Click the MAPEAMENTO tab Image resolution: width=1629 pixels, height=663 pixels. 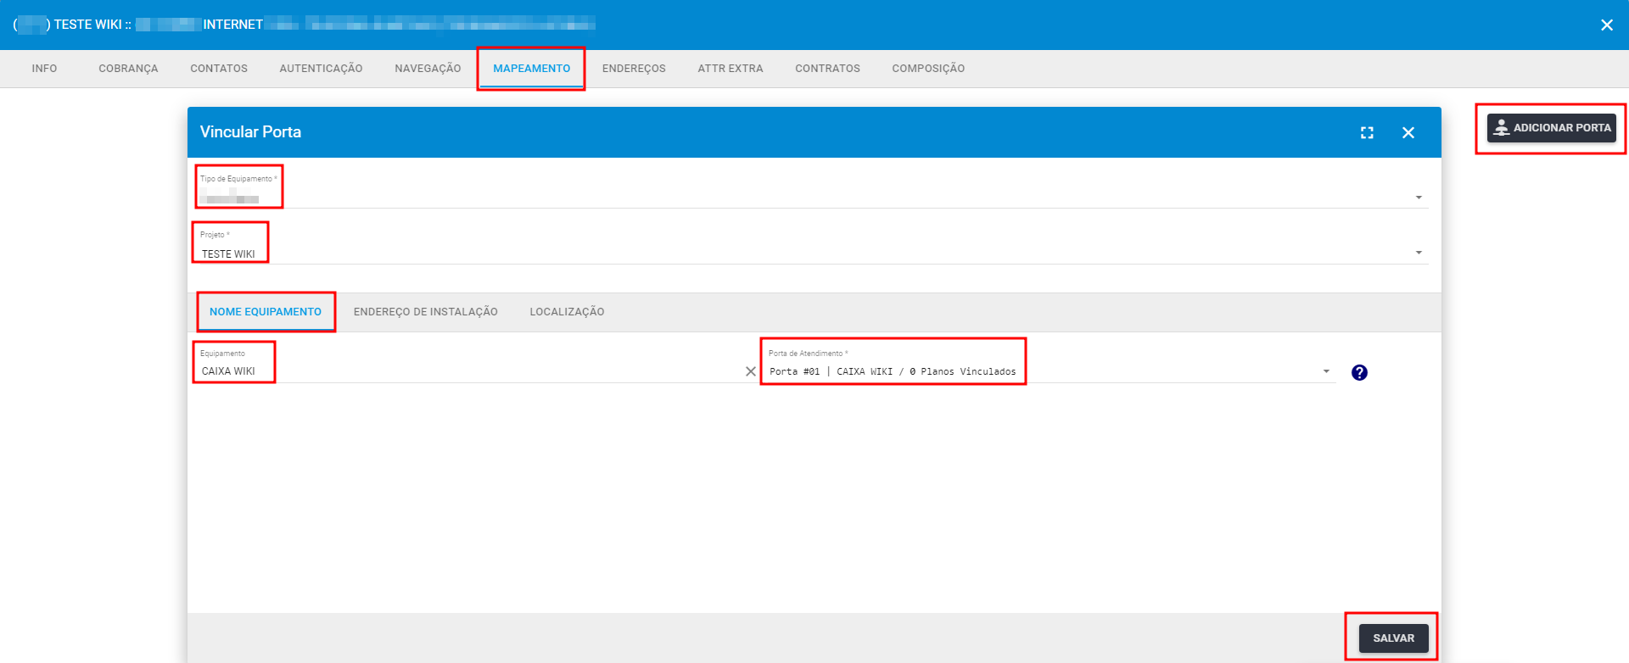click(x=532, y=69)
